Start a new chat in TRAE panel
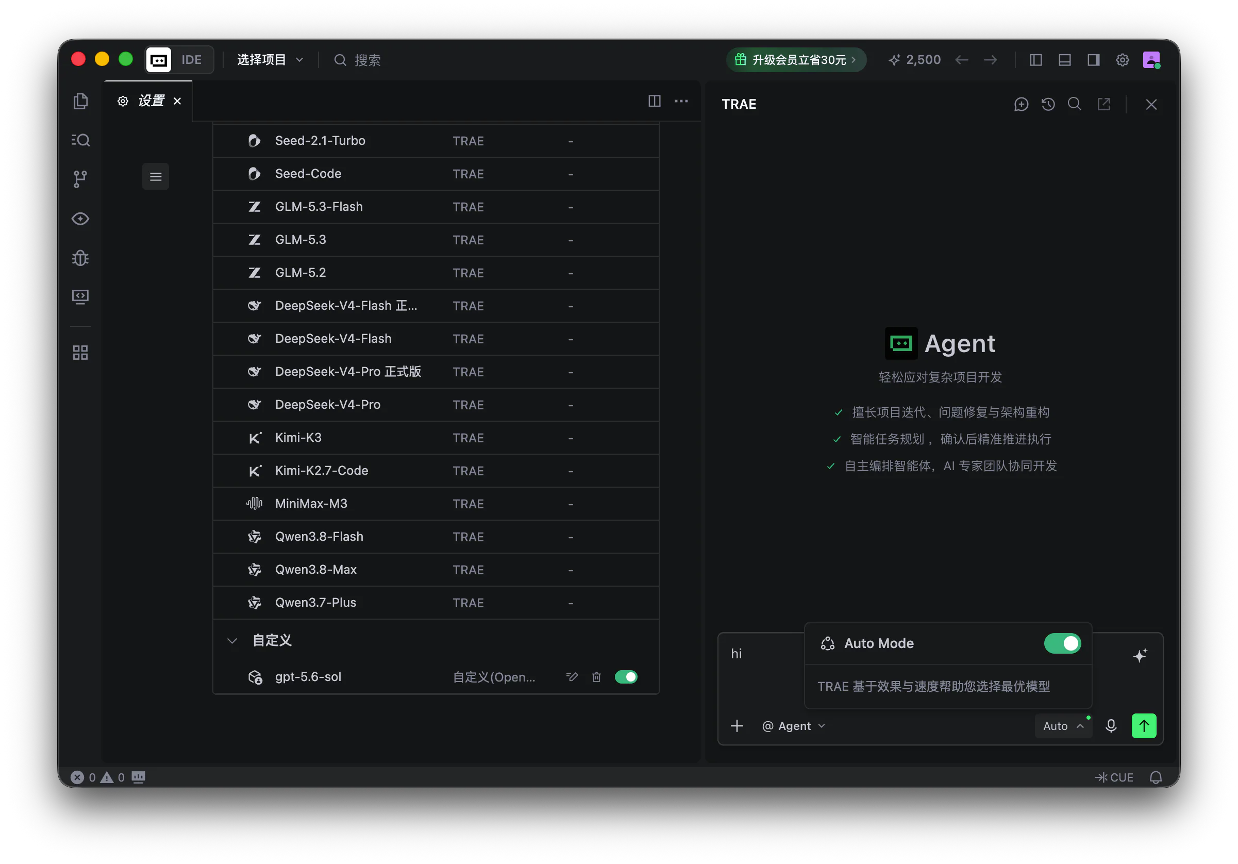1238x864 pixels. (1020, 104)
